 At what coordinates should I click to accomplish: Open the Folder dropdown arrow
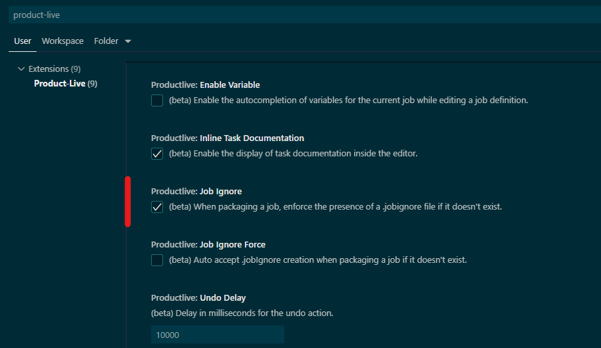[x=128, y=41]
